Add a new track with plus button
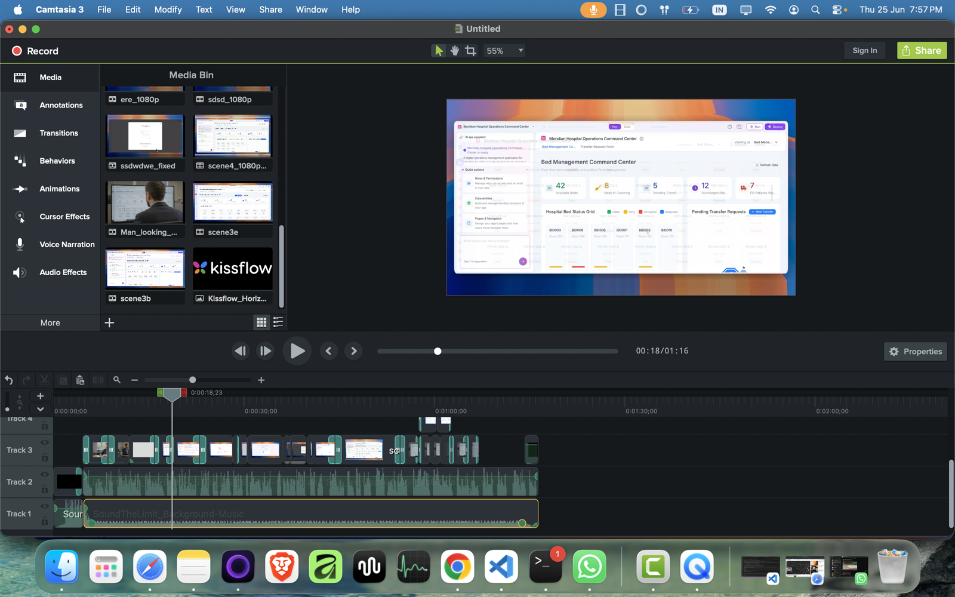 [40, 396]
